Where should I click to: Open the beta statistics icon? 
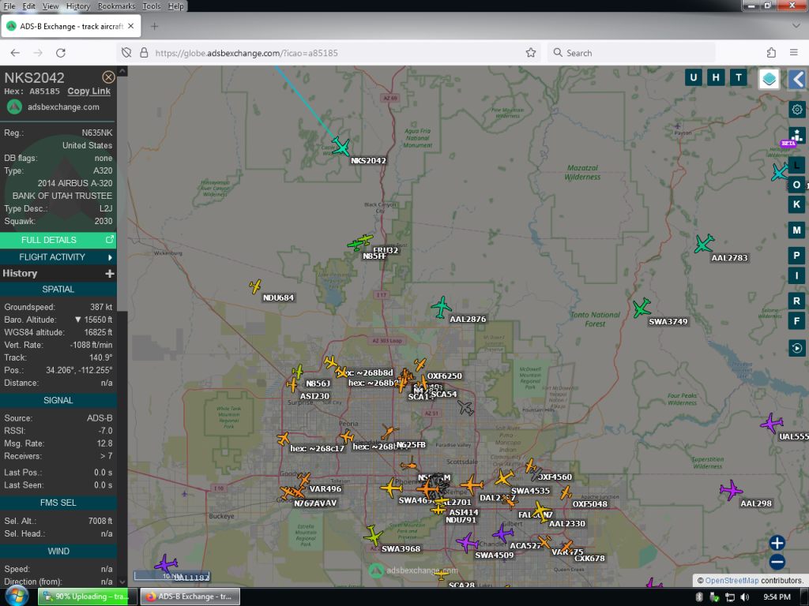pos(796,136)
